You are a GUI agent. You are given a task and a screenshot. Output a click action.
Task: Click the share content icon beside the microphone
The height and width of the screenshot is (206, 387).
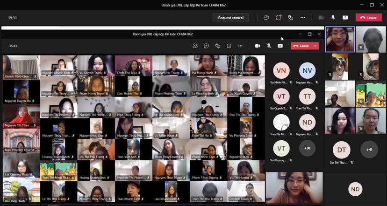[345, 18]
